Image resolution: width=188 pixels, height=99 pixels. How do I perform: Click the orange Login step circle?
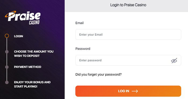pos(7,36)
